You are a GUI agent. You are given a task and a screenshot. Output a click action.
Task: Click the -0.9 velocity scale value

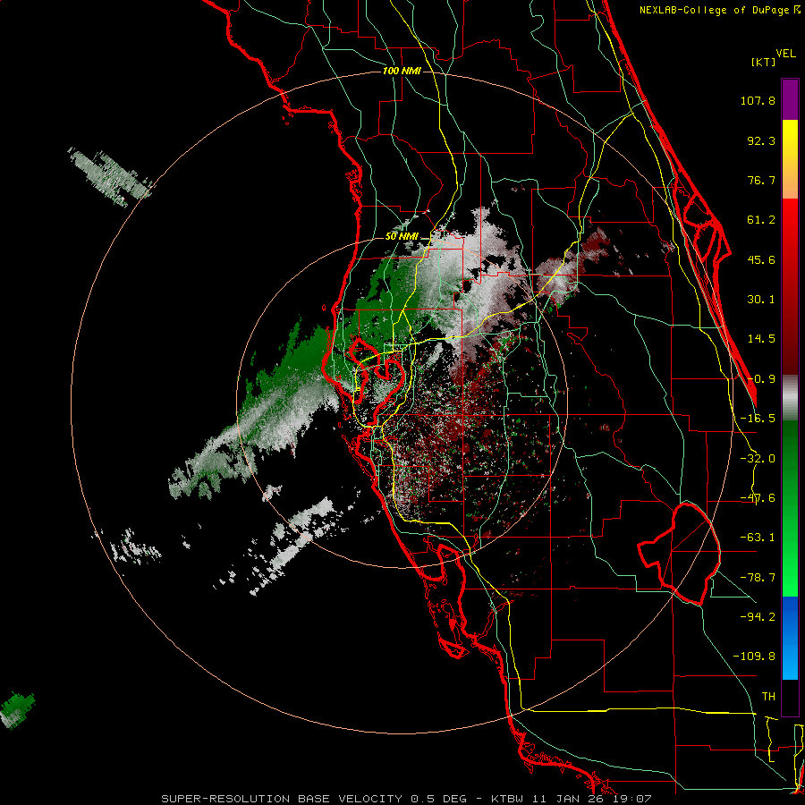[x=761, y=379]
